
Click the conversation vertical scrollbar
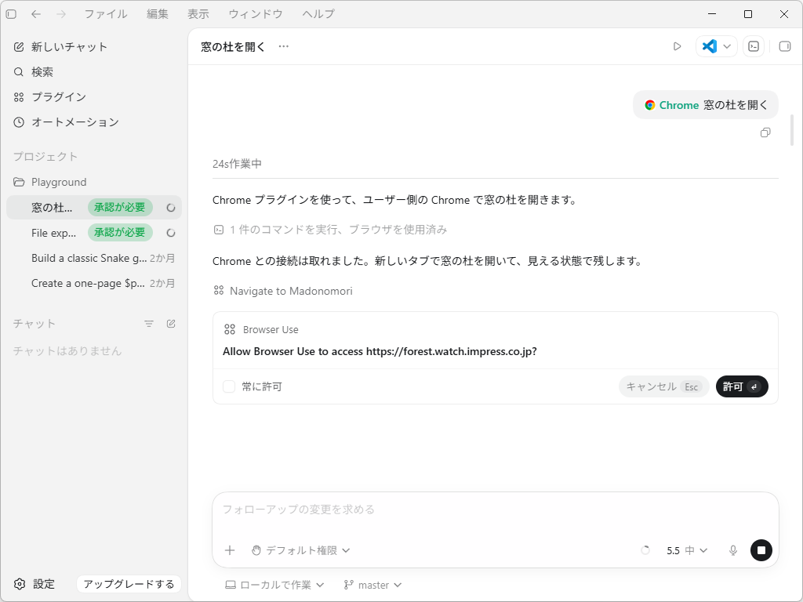tap(792, 130)
